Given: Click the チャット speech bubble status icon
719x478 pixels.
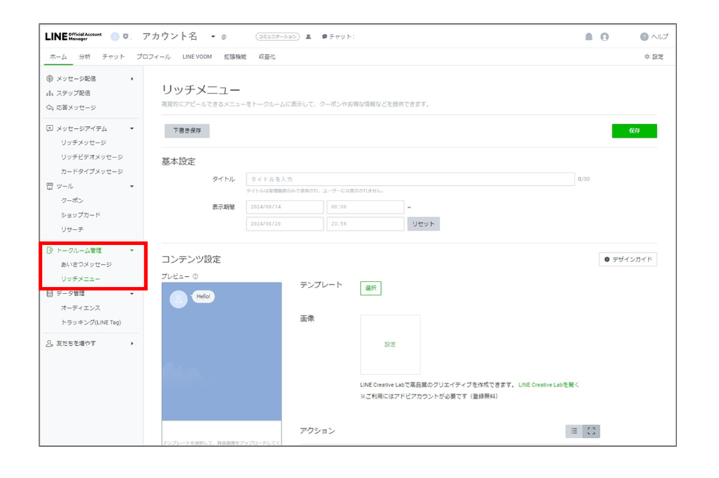Looking at the screenshot, I should (325, 37).
